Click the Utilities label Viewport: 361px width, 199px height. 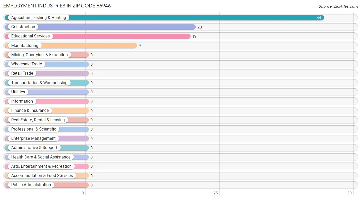18,92
